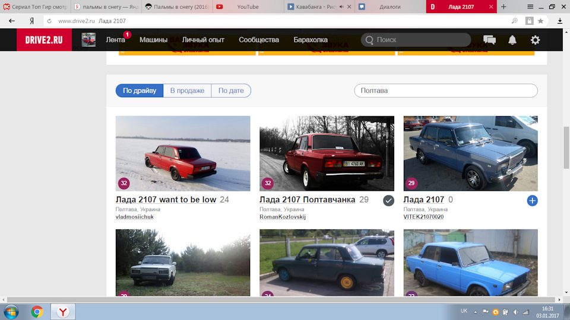The width and height of the screenshot is (570, 320).
Task: Open vladmosiichuk user profile
Action: point(135,217)
